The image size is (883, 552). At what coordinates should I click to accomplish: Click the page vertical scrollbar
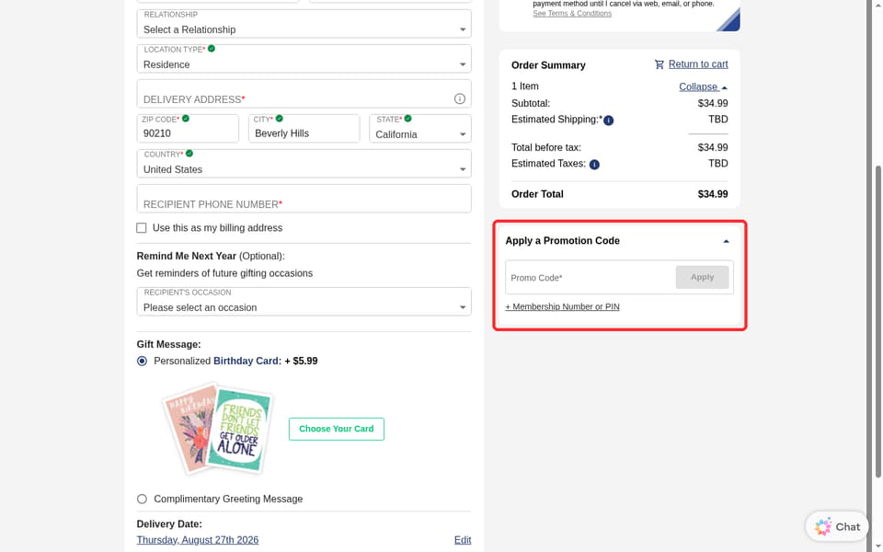pyautogui.click(x=878, y=321)
